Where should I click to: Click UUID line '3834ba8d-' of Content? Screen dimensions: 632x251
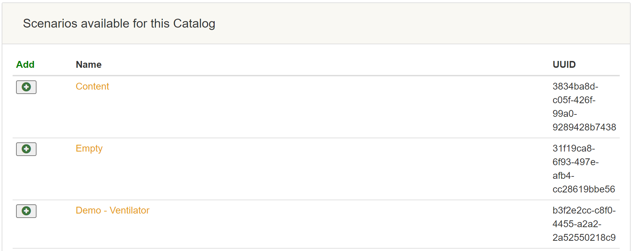click(575, 87)
